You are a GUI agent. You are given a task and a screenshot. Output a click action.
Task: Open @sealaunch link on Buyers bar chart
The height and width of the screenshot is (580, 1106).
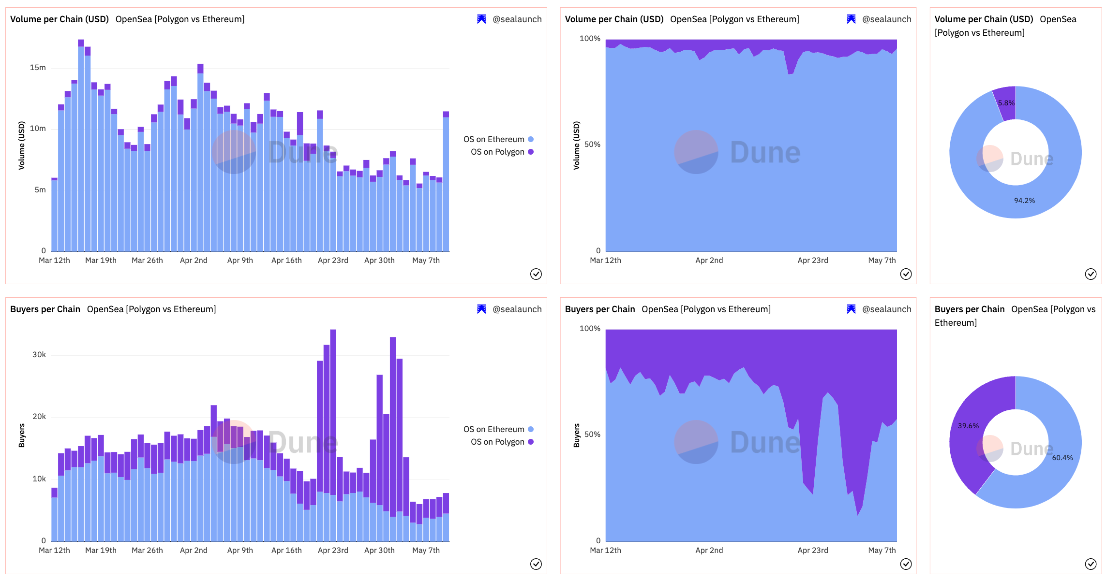(517, 309)
